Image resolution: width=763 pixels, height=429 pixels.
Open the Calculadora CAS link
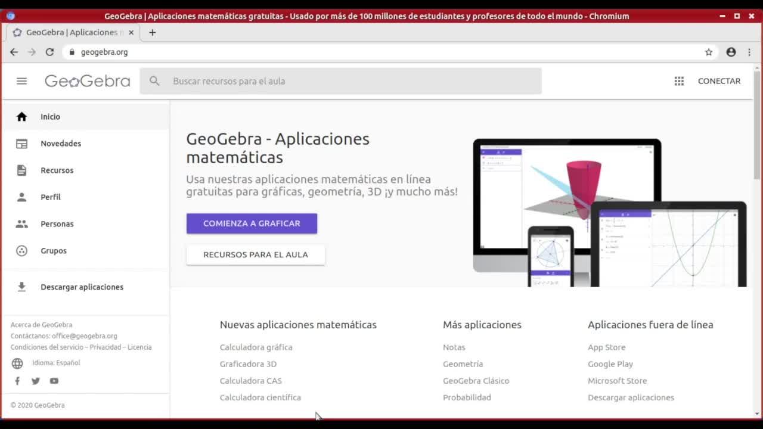[250, 381]
